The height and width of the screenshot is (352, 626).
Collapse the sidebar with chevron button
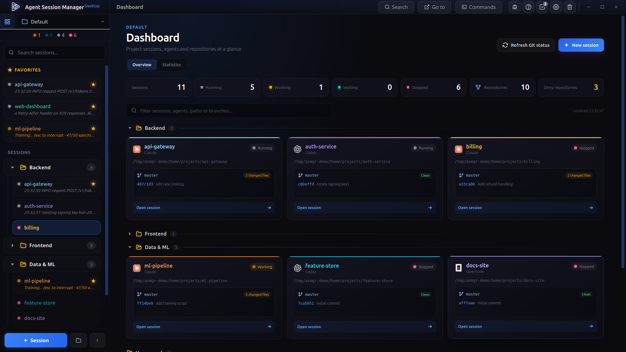(98, 340)
